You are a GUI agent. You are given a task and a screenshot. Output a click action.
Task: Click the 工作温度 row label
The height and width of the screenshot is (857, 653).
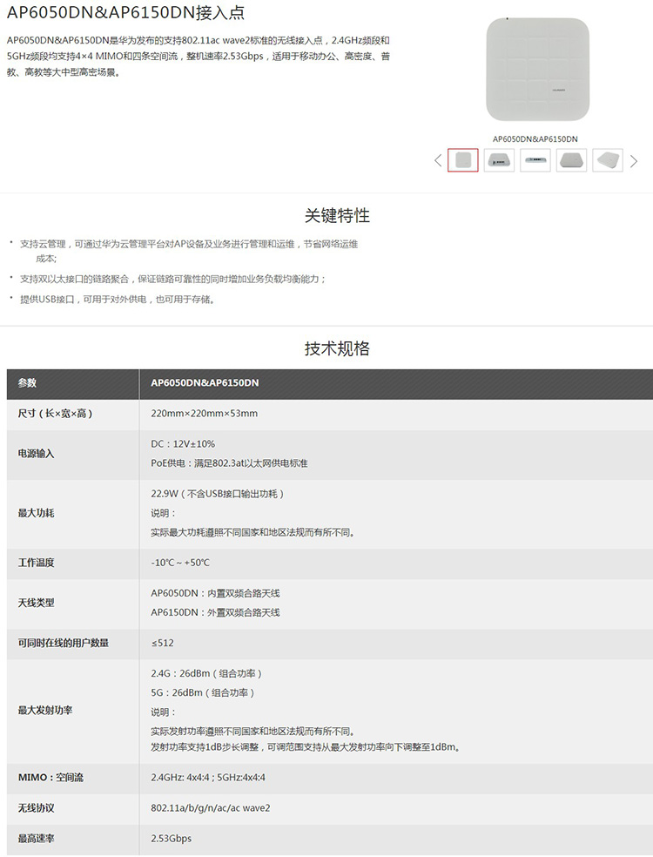36,563
